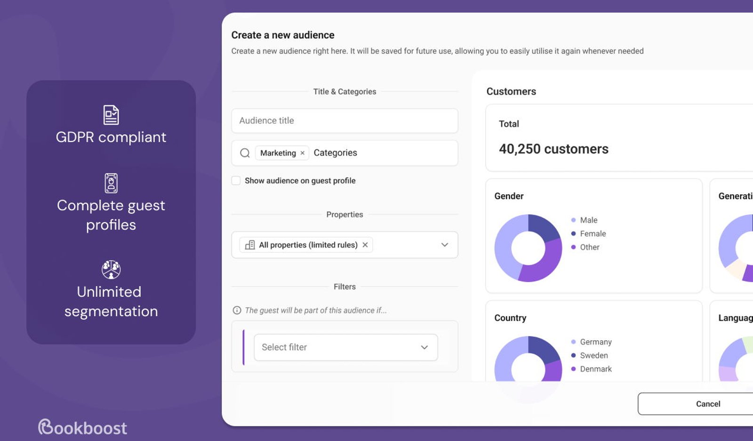
Task: Click the Audience title input field
Action: point(344,120)
